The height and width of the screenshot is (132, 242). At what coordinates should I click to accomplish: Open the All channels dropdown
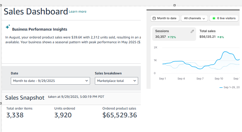tap(194, 18)
